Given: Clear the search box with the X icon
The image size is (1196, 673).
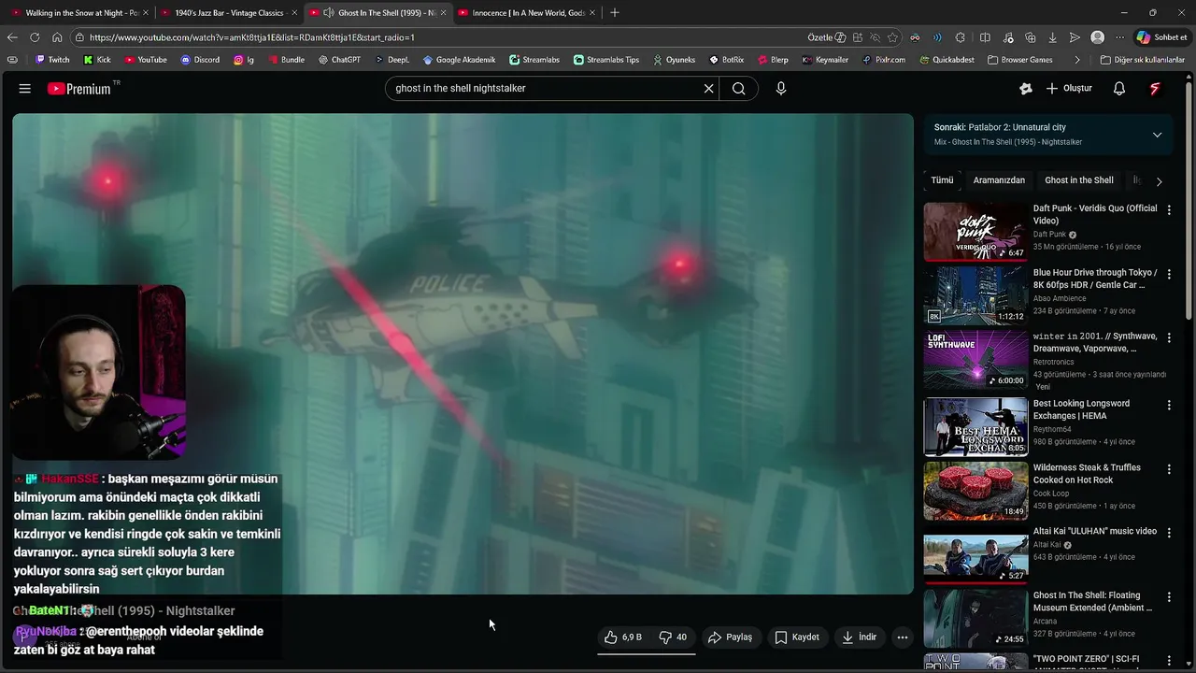Looking at the screenshot, I should (x=708, y=89).
